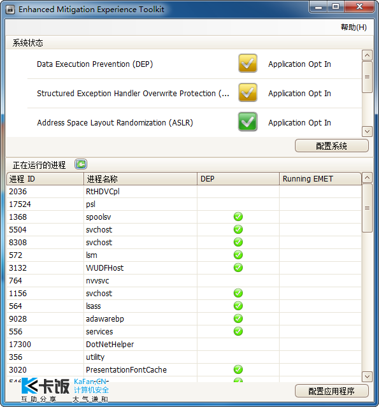Click the yellow SEHOP status check icon
Viewport: 379px width, 407px height.
point(248,92)
